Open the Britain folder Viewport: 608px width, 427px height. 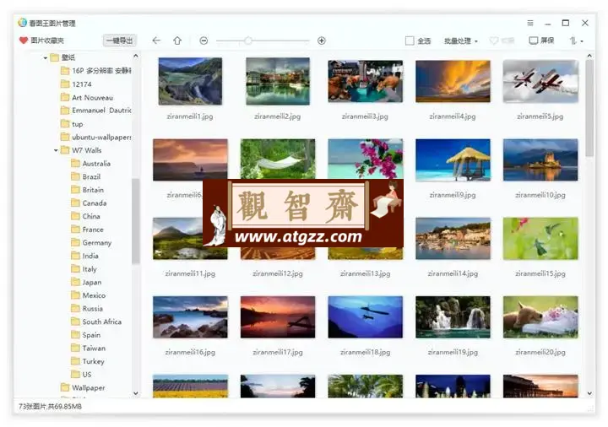[x=88, y=190]
